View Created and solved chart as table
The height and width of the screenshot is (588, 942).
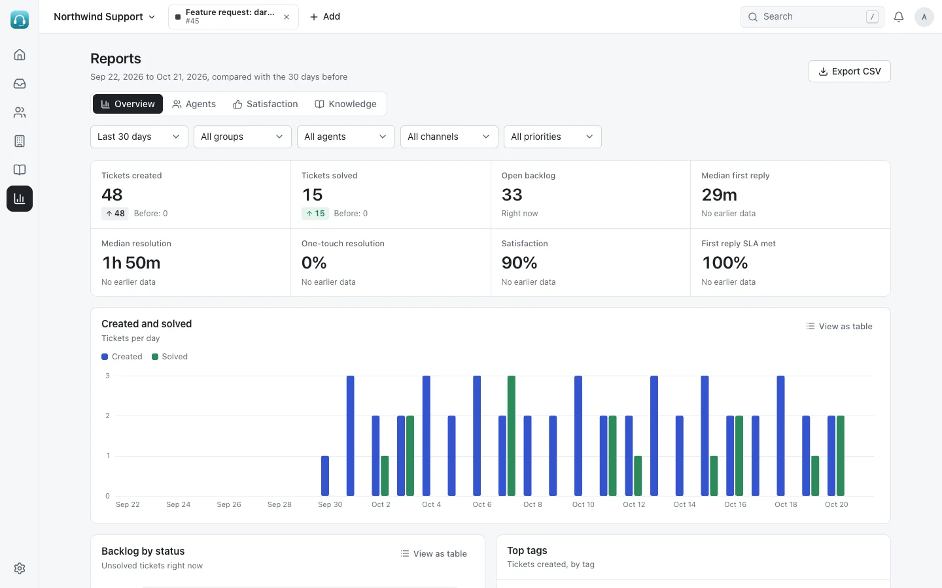[x=839, y=326]
